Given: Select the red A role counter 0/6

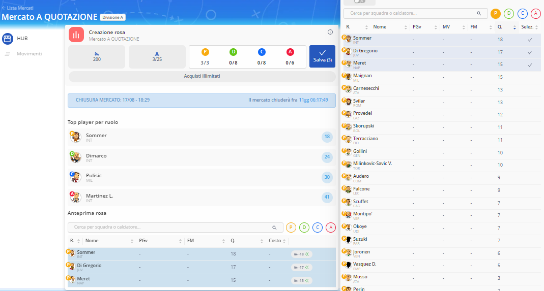Looking at the screenshot, I should tap(290, 57).
